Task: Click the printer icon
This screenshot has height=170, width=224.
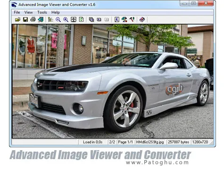Action: (33, 19)
